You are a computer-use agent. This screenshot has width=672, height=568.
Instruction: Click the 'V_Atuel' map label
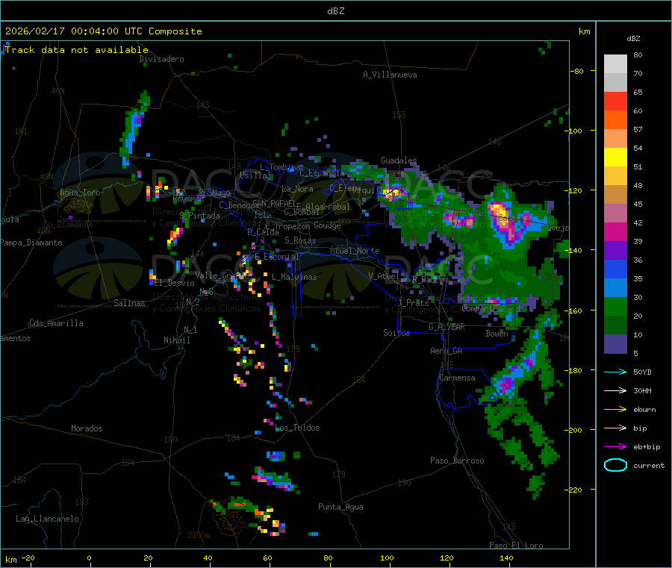pos(384,276)
